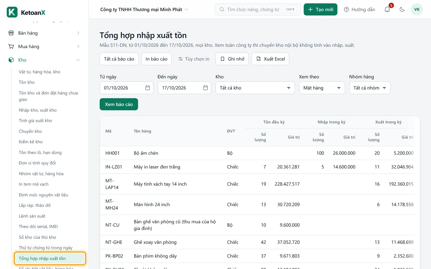Image resolution: width=431 pixels, height=269 pixels.
Task: Open Tính giá xuất kho
Action: click(x=35, y=121)
